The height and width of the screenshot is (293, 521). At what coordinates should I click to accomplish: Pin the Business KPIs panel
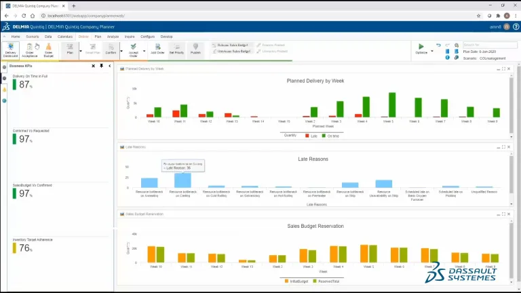101,66
